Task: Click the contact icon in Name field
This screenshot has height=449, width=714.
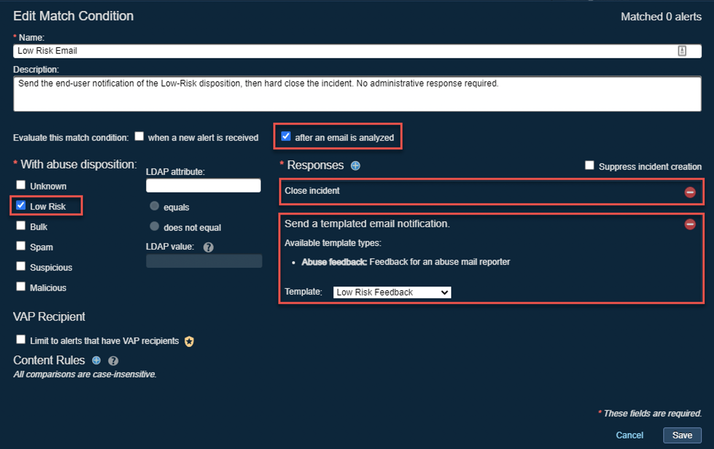Action: pyautogui.click(x=682, y=51)
